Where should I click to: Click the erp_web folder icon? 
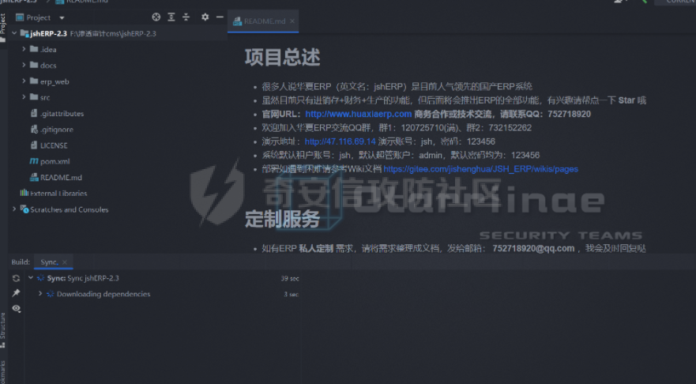coord(34,81)
